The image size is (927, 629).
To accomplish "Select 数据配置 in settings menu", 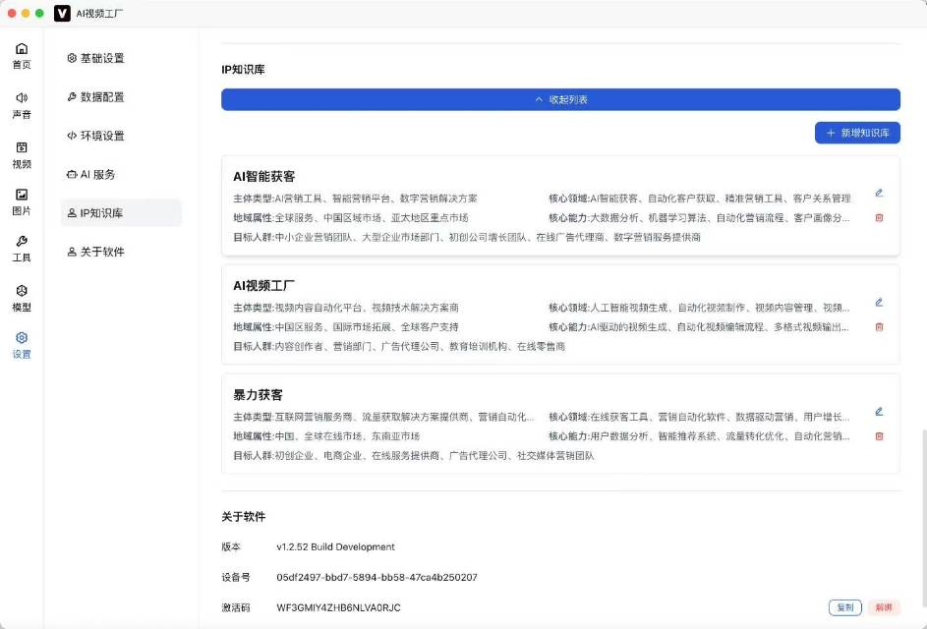I will click(121, 97).
